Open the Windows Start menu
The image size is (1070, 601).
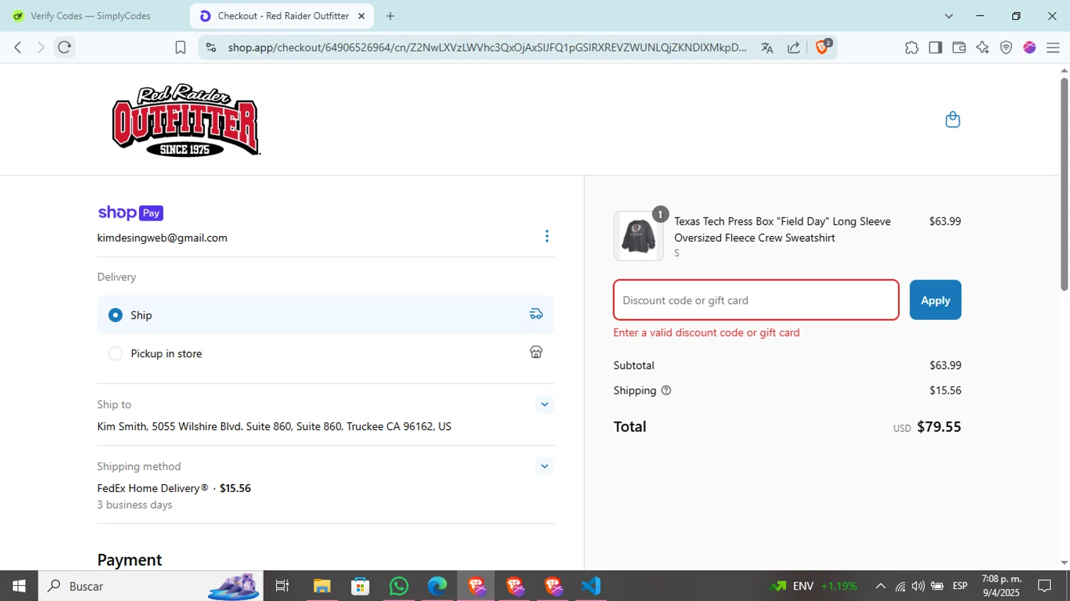coord(19,586)
